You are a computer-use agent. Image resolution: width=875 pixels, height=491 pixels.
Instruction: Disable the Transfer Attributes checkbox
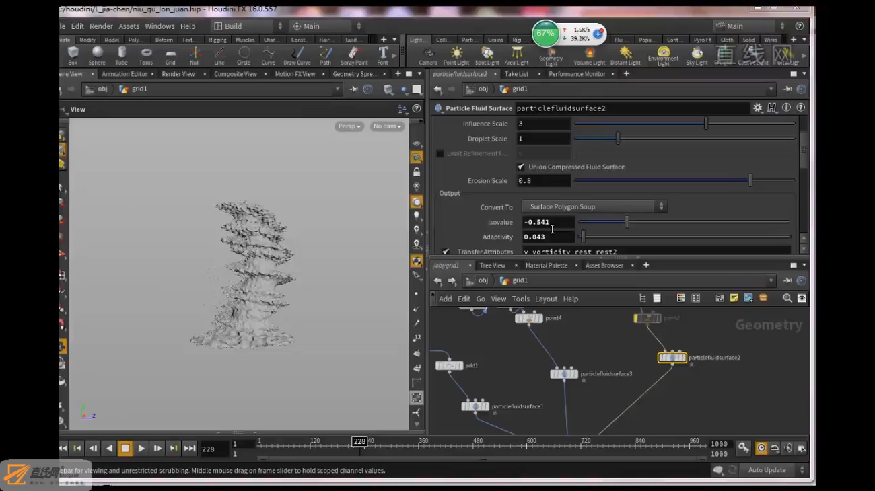click(446, 252)
